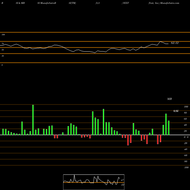190x190 pixels.
Task: Click the RSI axis label 50
Action: point(3,50)
